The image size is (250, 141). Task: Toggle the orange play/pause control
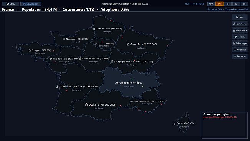[x=219, y=4]
